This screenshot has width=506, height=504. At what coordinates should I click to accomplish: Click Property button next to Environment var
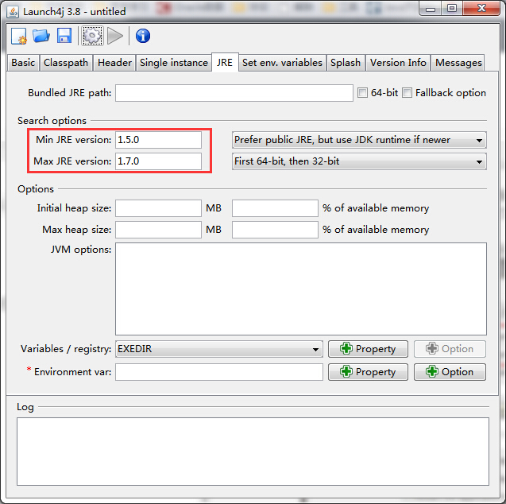(x=368, y=372)
